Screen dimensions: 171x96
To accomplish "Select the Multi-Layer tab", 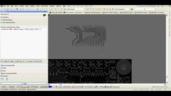I will pos(115,87).
